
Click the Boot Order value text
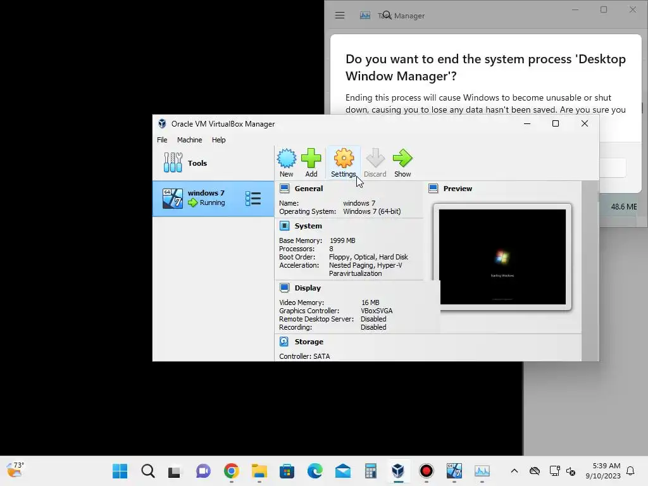click(368, 257)
